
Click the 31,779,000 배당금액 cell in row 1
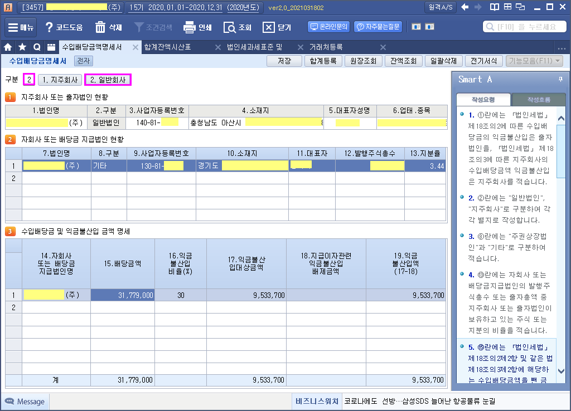(x=123, y=295)
